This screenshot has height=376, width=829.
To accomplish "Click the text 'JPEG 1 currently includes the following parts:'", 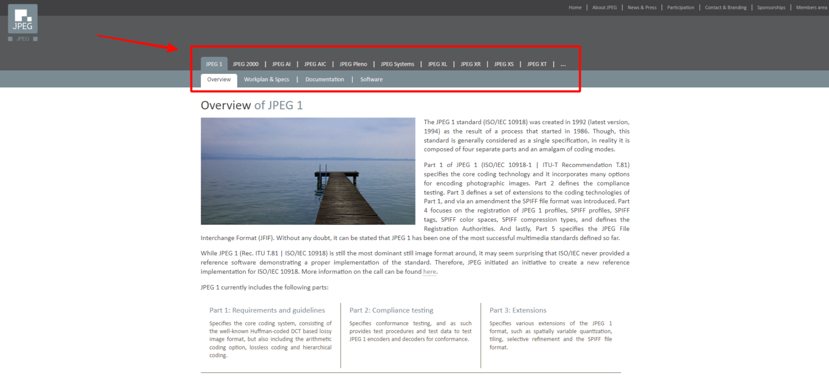I will pos(265,288).
